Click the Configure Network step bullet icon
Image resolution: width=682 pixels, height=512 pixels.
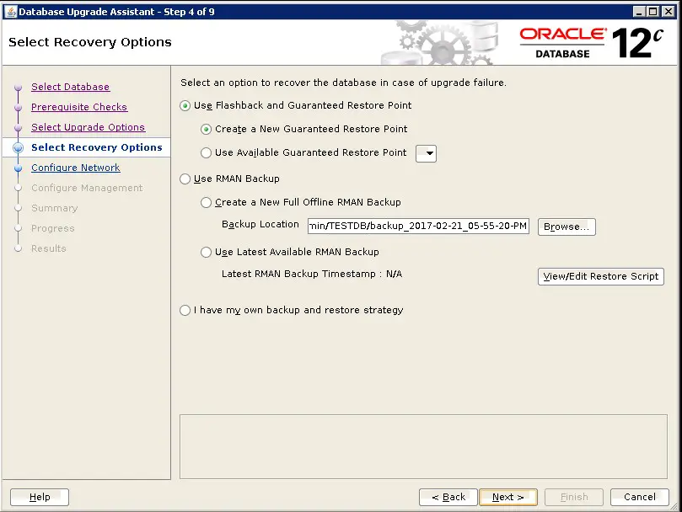coord(18,168)
